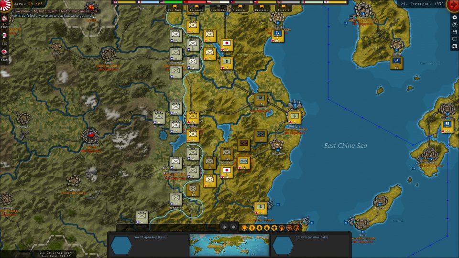Toggle the droplet hexagon overlay icon

pyautogui.click(x=259, y=227)
